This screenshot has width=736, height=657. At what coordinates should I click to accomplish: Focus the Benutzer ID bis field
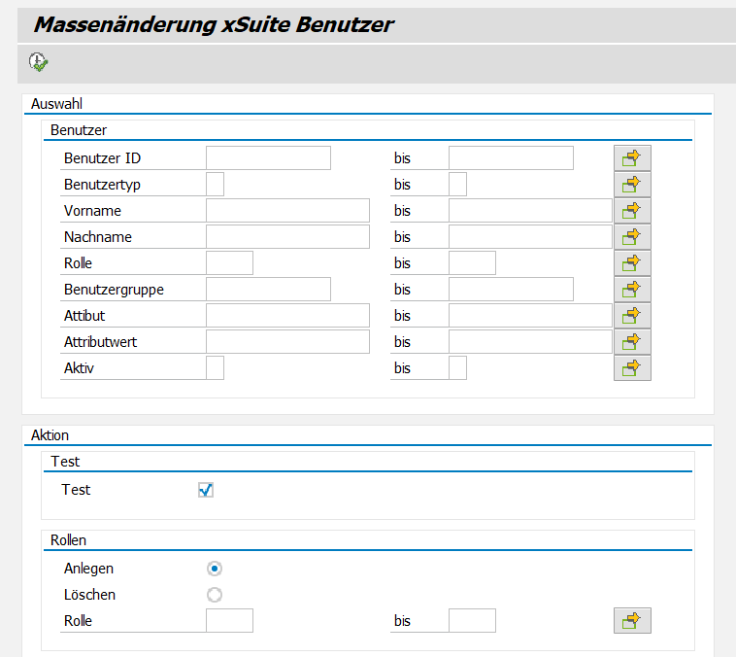511,157
